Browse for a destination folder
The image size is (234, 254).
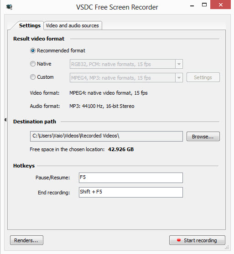203,137
